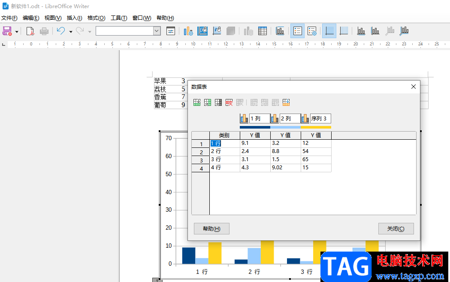The image size is (450, 282).
Task: Click the 序列 3 series name field
Action: (320, 118)
